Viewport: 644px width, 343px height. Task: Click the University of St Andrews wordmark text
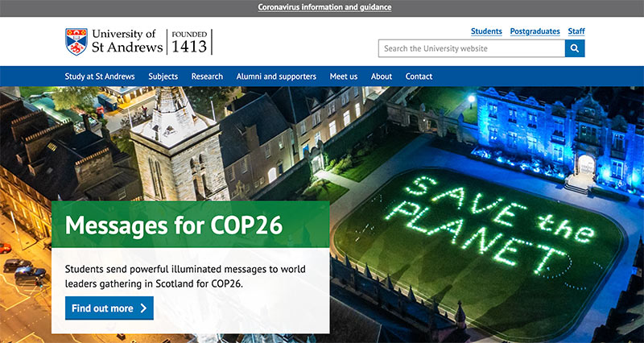coord(127,41)
